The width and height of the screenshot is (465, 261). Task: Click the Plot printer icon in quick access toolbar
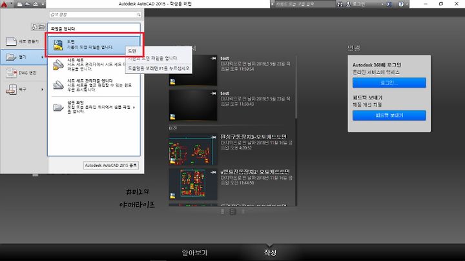[36, 4]
